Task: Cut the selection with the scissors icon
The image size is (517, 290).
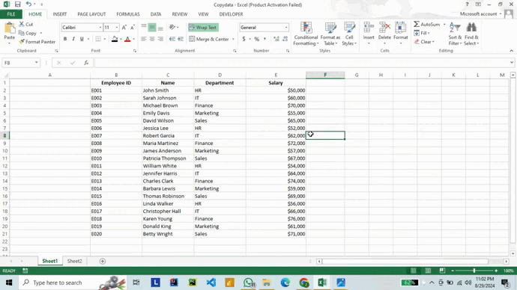Action: click(x=22, y=24)
